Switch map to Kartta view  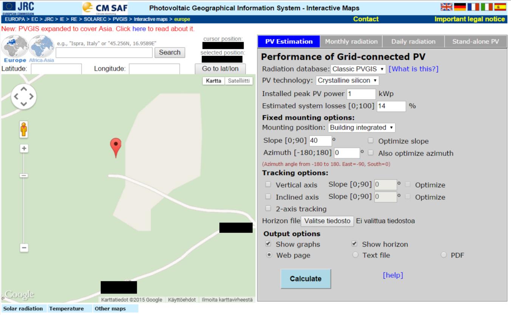214,81
